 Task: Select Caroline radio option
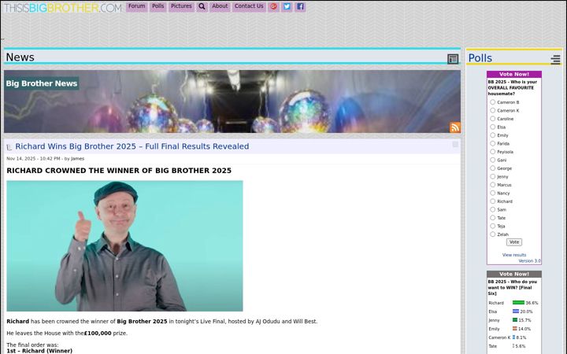tap(492, 119)
